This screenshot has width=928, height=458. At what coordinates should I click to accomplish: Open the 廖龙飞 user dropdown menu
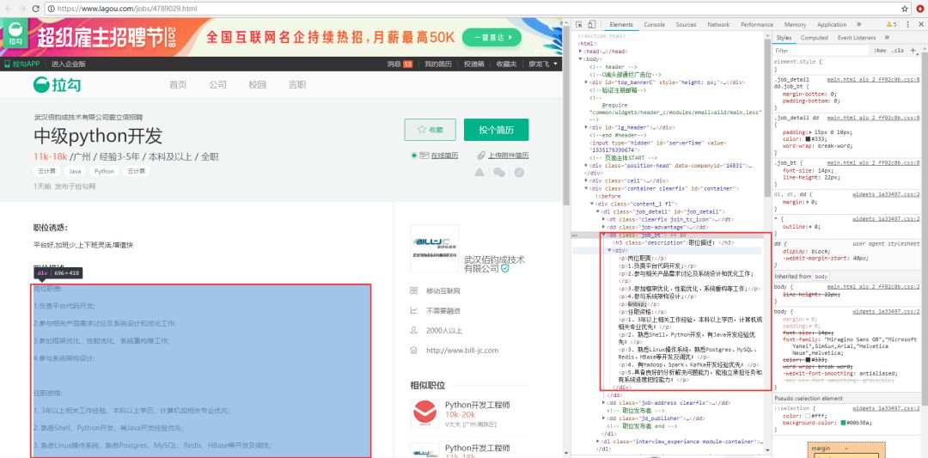tap(543, 64)
